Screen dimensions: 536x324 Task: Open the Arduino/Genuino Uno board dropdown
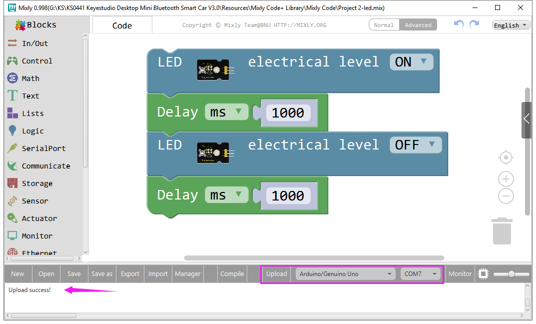[345, 273]
